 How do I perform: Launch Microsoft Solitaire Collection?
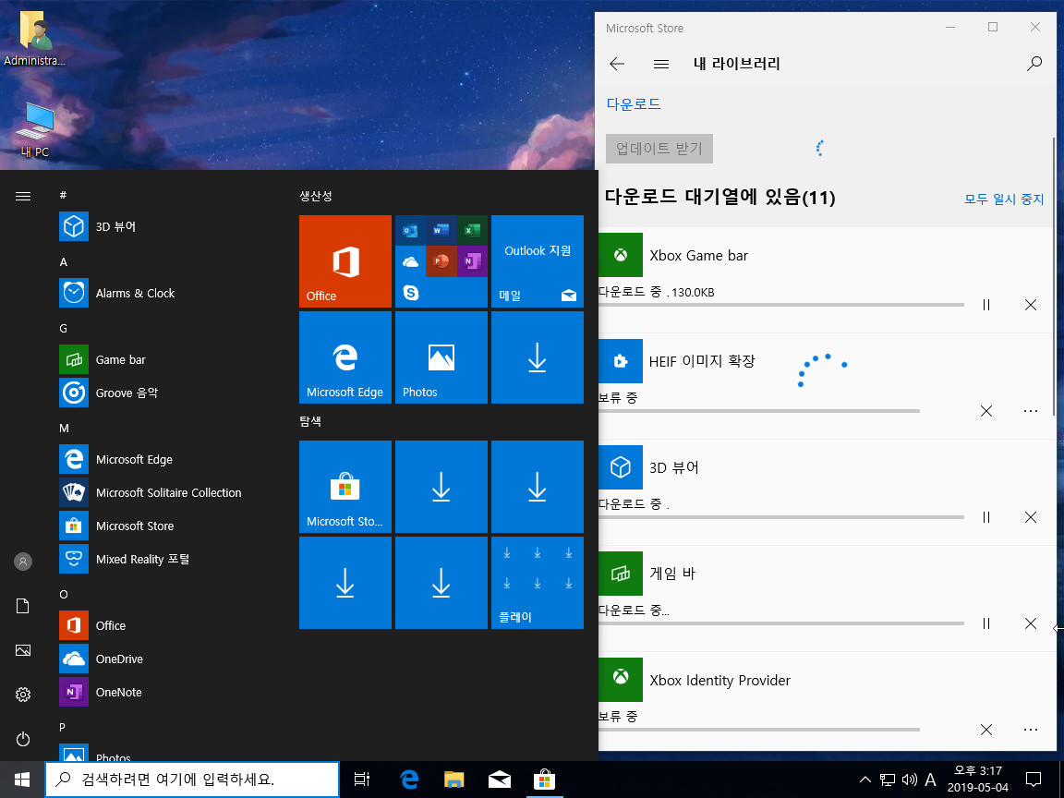(x=166, y=492)
